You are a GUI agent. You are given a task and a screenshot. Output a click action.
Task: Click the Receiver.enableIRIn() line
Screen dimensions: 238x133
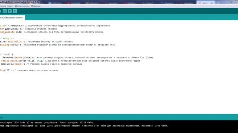tap(36, 42)
